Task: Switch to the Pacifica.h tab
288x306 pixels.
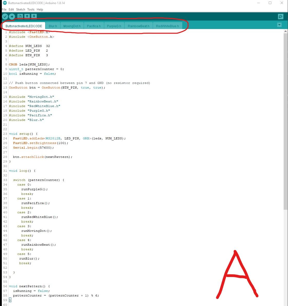Action: click(94, 26)
